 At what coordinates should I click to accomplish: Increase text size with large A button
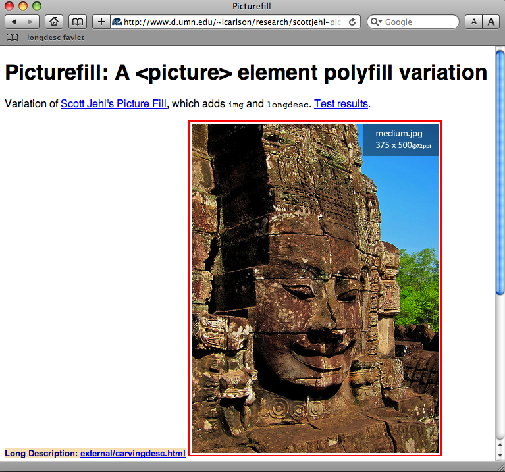[491, 22]
